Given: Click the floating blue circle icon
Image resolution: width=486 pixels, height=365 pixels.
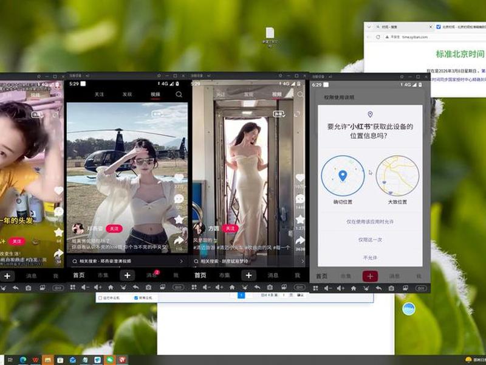Looking at the screenshot, I should (409, 309).
